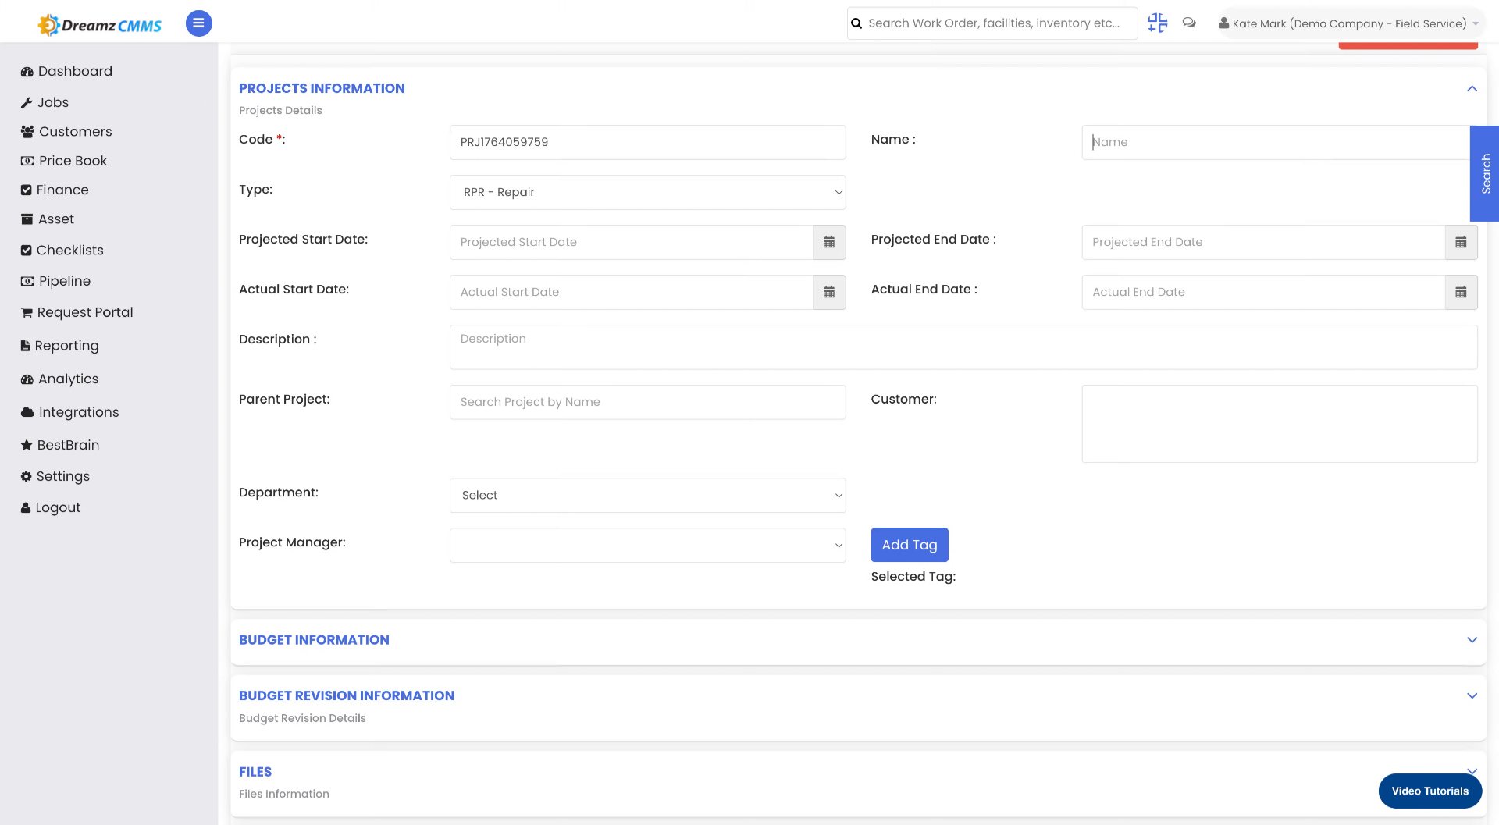Open Reporting in the sidebar

tap(60, 346)
